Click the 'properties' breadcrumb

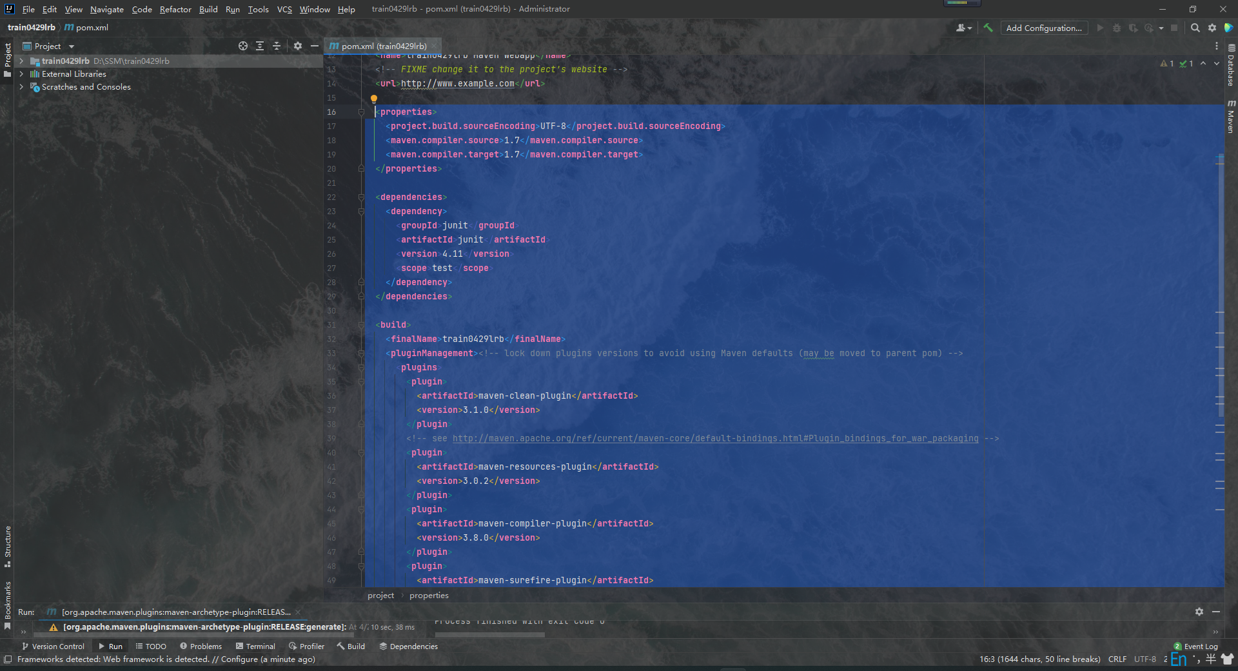click(x=429, y=595)
